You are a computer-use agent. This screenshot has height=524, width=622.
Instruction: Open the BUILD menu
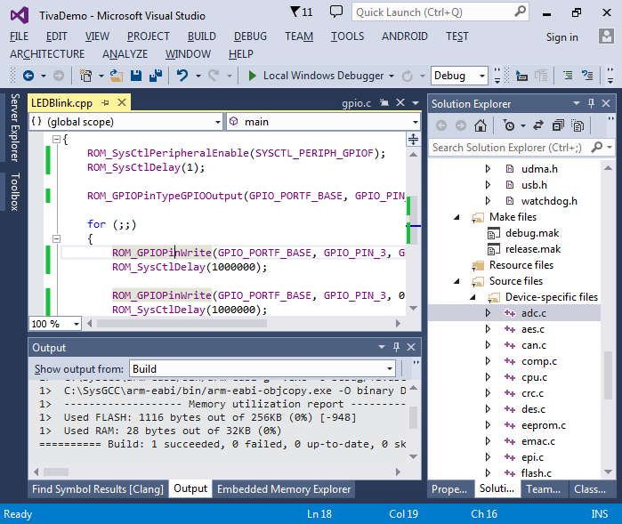point(201,36)
